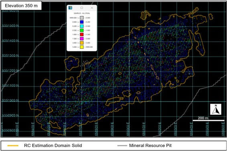
Task: Click the 5351300 N grid label
Action: (10, 56)
